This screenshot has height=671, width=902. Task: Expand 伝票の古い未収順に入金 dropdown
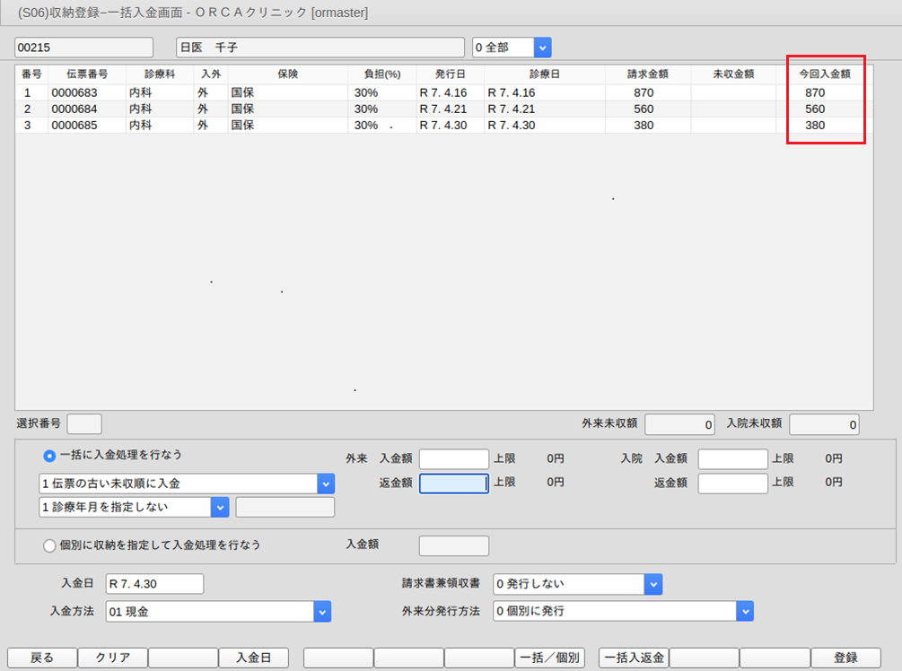(325, 484)
